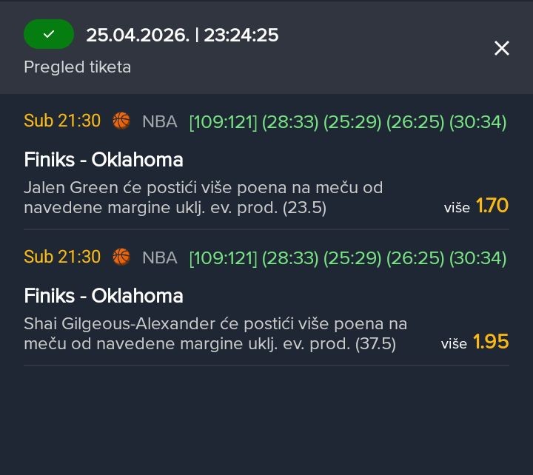Click Sub 21:30 time on the first bet
This screenshot has height=475, width=533.
[x=62, y=121]
